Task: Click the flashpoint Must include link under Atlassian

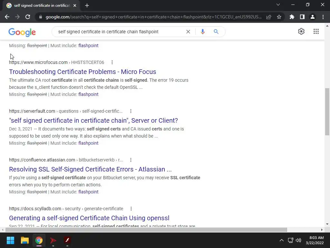Action: (88, 192)
